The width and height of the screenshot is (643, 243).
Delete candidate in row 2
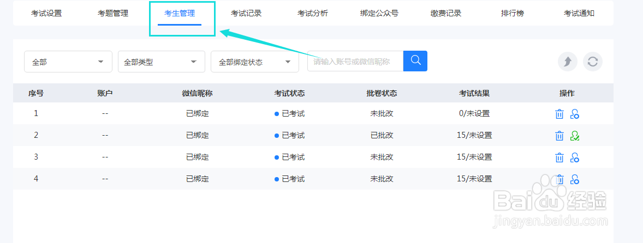point(559,136)
